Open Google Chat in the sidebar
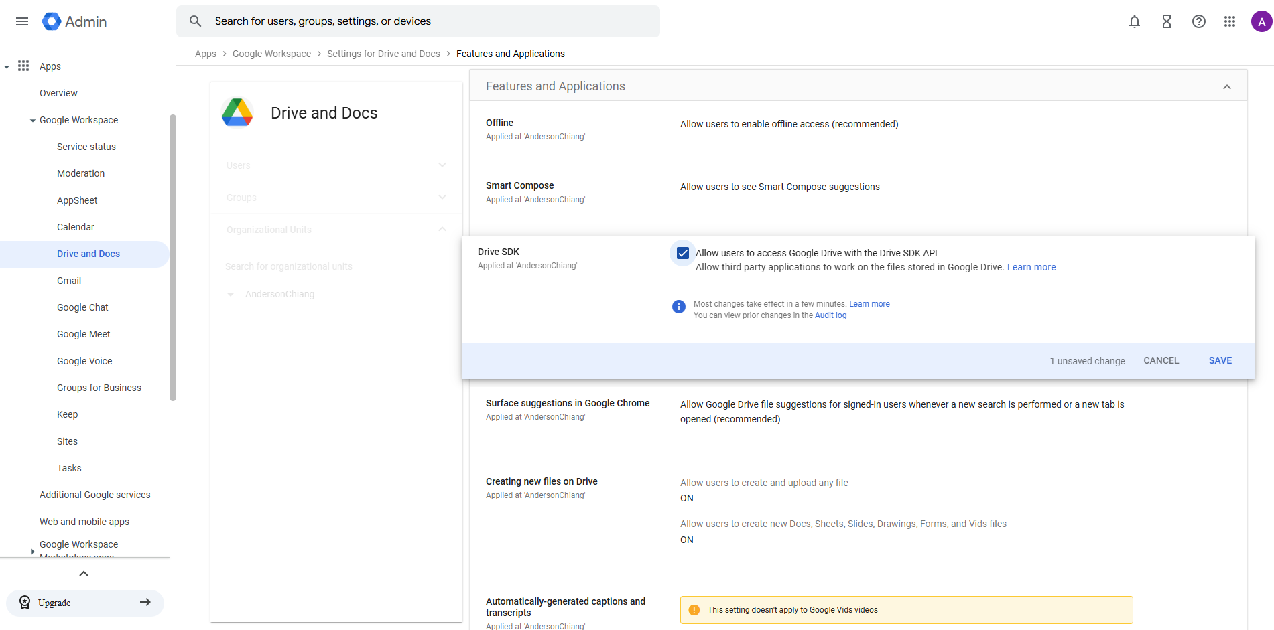Image resolution: width=1274 pixels, height=630 pixels. 82,307
